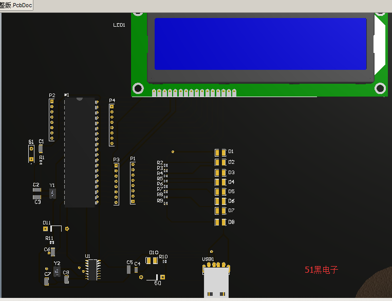Select crystal Y1
The image size is (392, 301).
52,194
